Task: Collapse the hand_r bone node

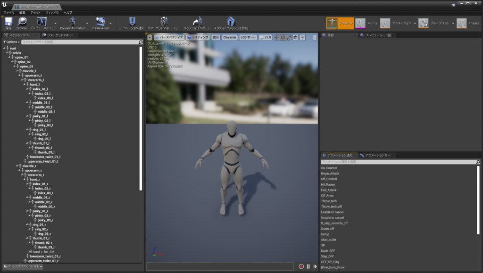Action: click(25, 179)
